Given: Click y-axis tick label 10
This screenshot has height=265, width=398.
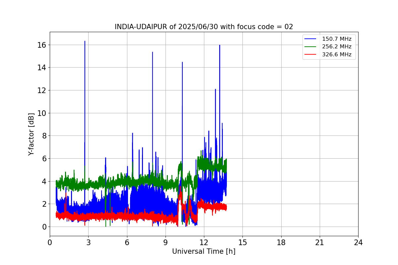Looking at the screenshot, I should 42,113.
